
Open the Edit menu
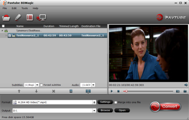pyautogui.click(x=14, y=8)
